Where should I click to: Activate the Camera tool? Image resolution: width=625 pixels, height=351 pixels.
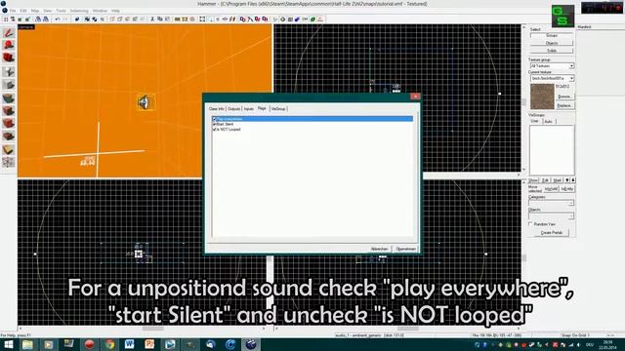click(x=9, y=58)
